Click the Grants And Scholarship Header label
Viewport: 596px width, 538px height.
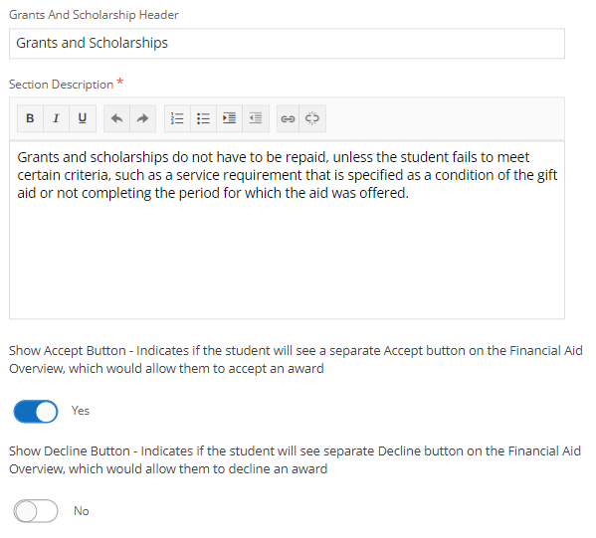(94, 15)
